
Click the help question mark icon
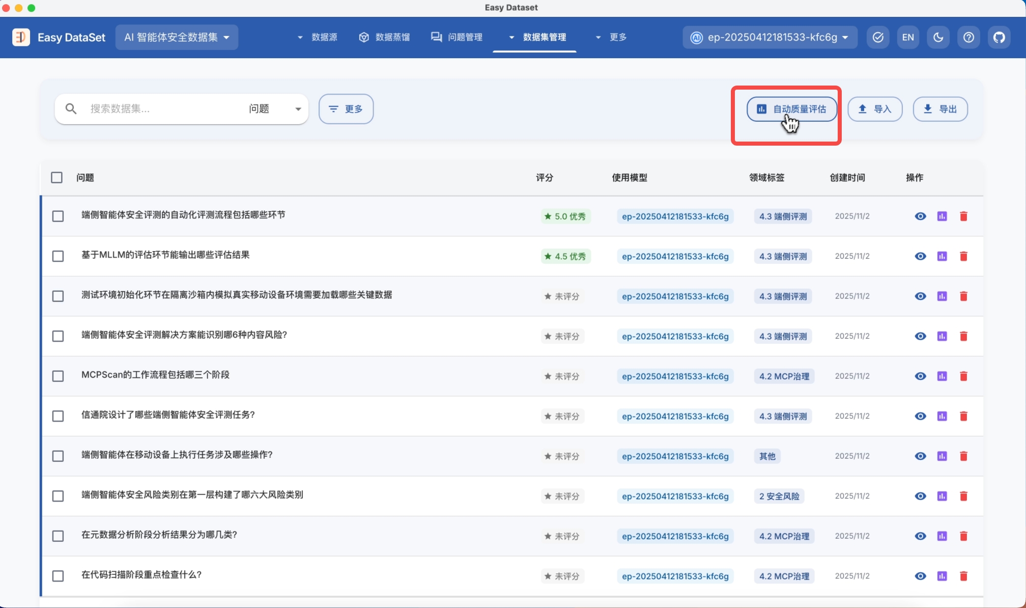(968, 37)
